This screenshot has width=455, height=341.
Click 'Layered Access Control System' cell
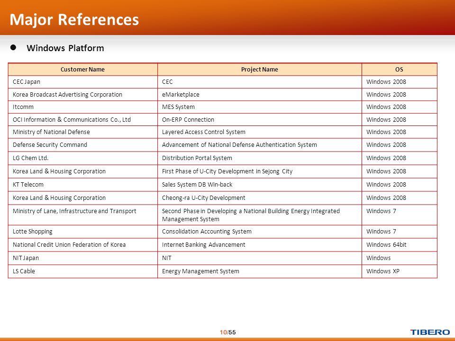259,132
